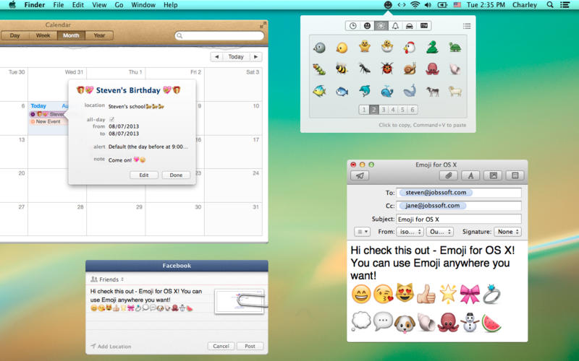Click the send paper plane icon in Mail
Image resolution: width=579 pixels, height=361 pixels.
[360, 175]
